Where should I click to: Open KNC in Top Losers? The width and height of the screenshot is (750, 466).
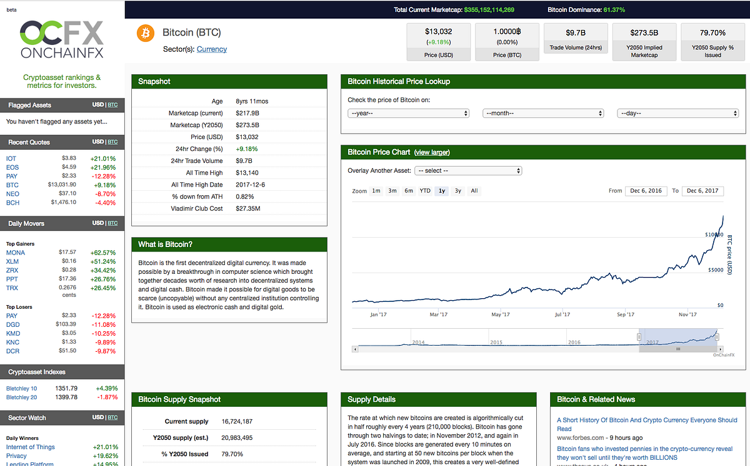click(x=12, y=342)
